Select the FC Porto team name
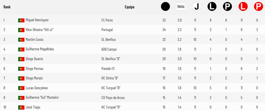Image resolution: width=265 pixels, height=111 pixels. click(107, 20)
